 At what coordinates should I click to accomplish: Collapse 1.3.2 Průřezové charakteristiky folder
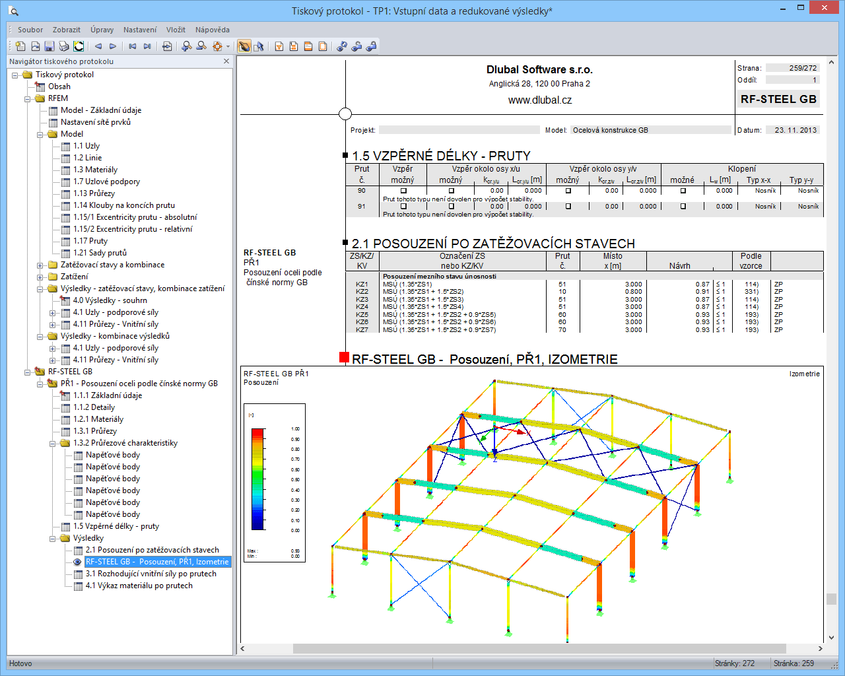pos(53,443)
